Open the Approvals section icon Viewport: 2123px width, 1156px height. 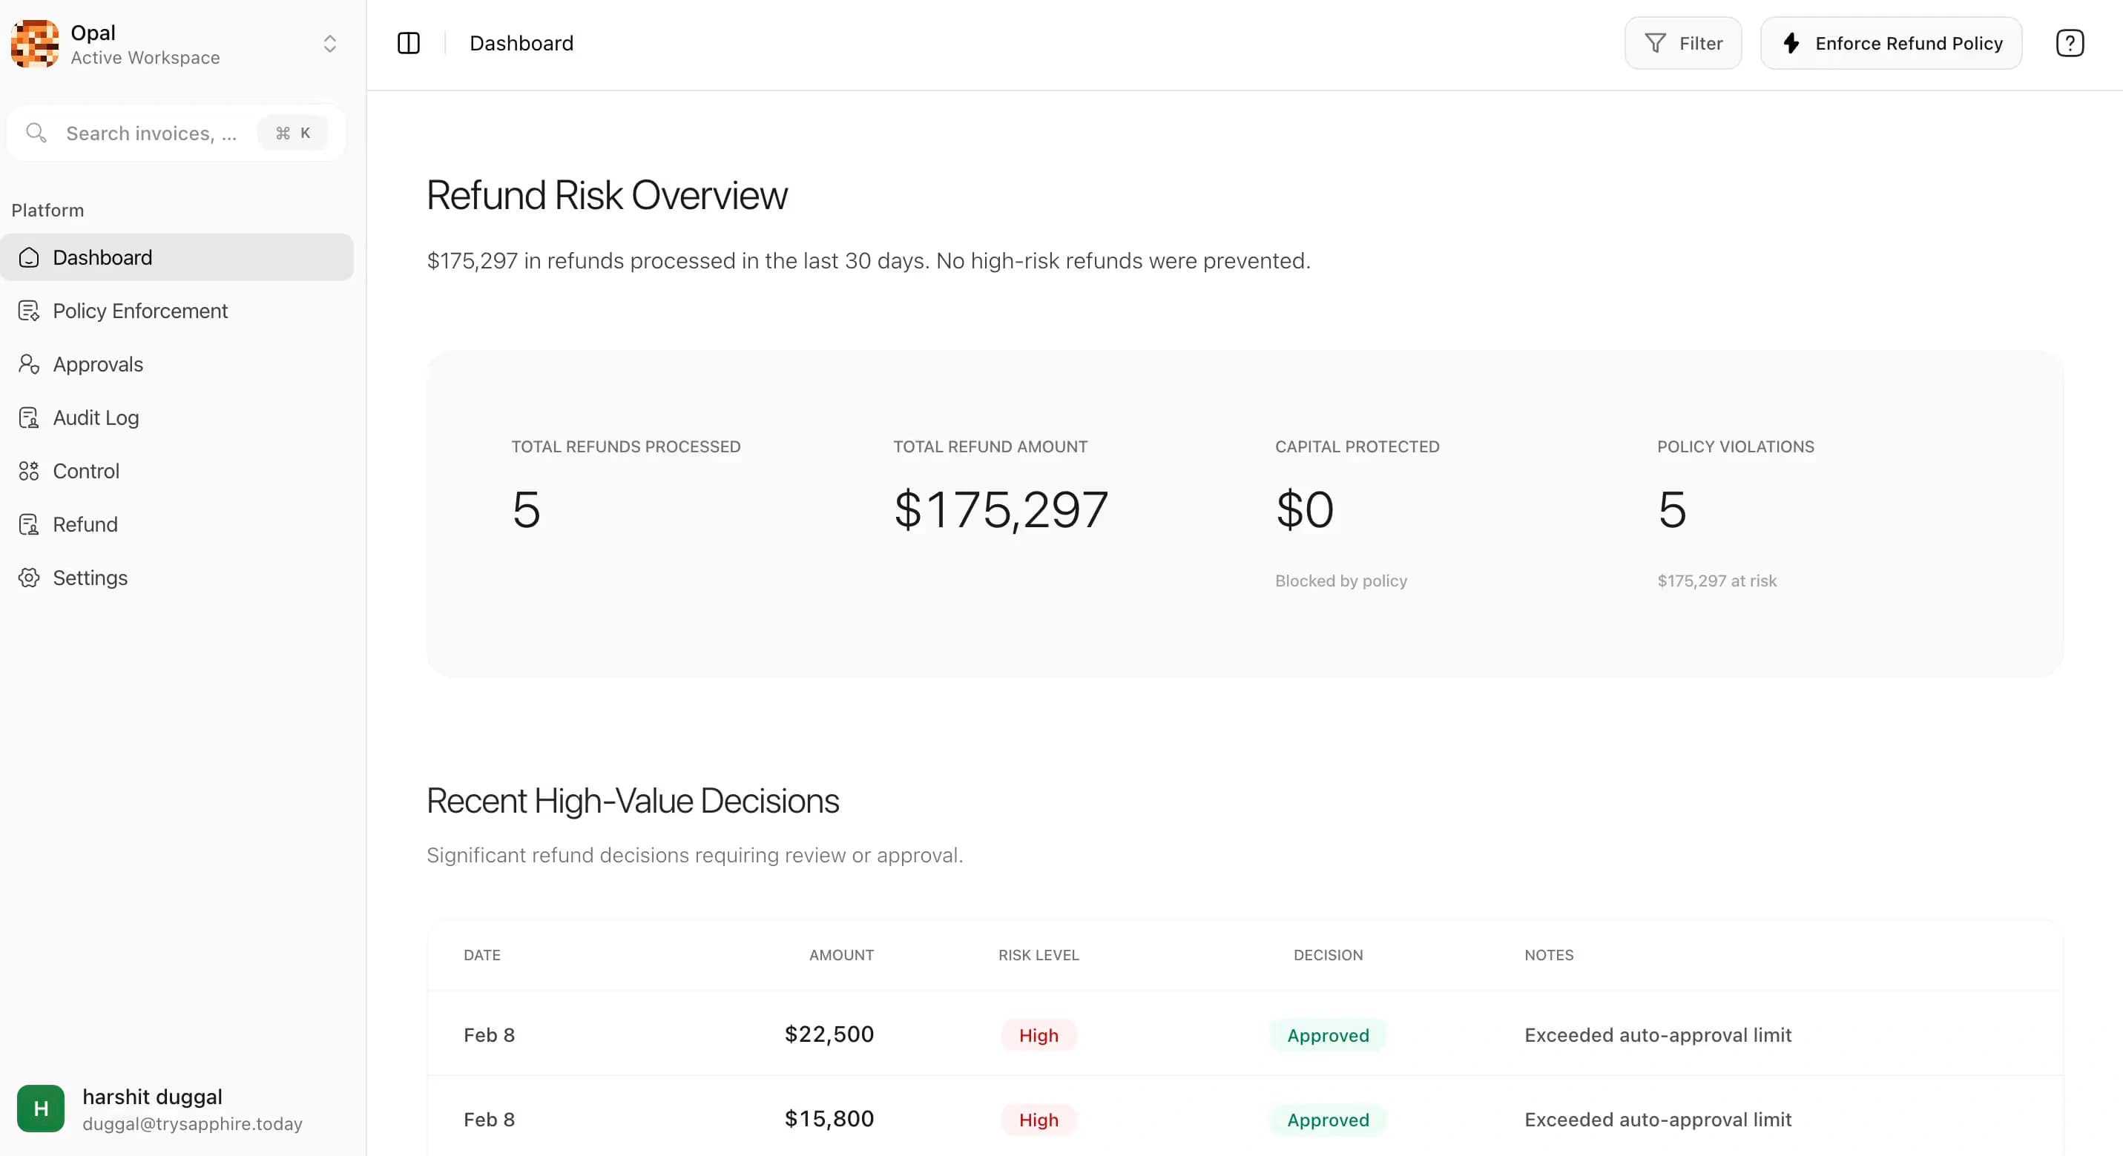(29, 363)
